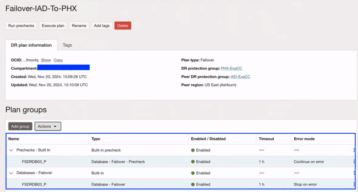Viewport: 358px width, 192px height.
Task: Click 'Prechecks - Built In' group name
Action: (33, 150)
